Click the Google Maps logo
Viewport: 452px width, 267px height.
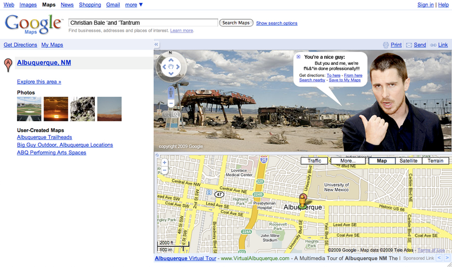pyautogui.click(x=33, y=24)
